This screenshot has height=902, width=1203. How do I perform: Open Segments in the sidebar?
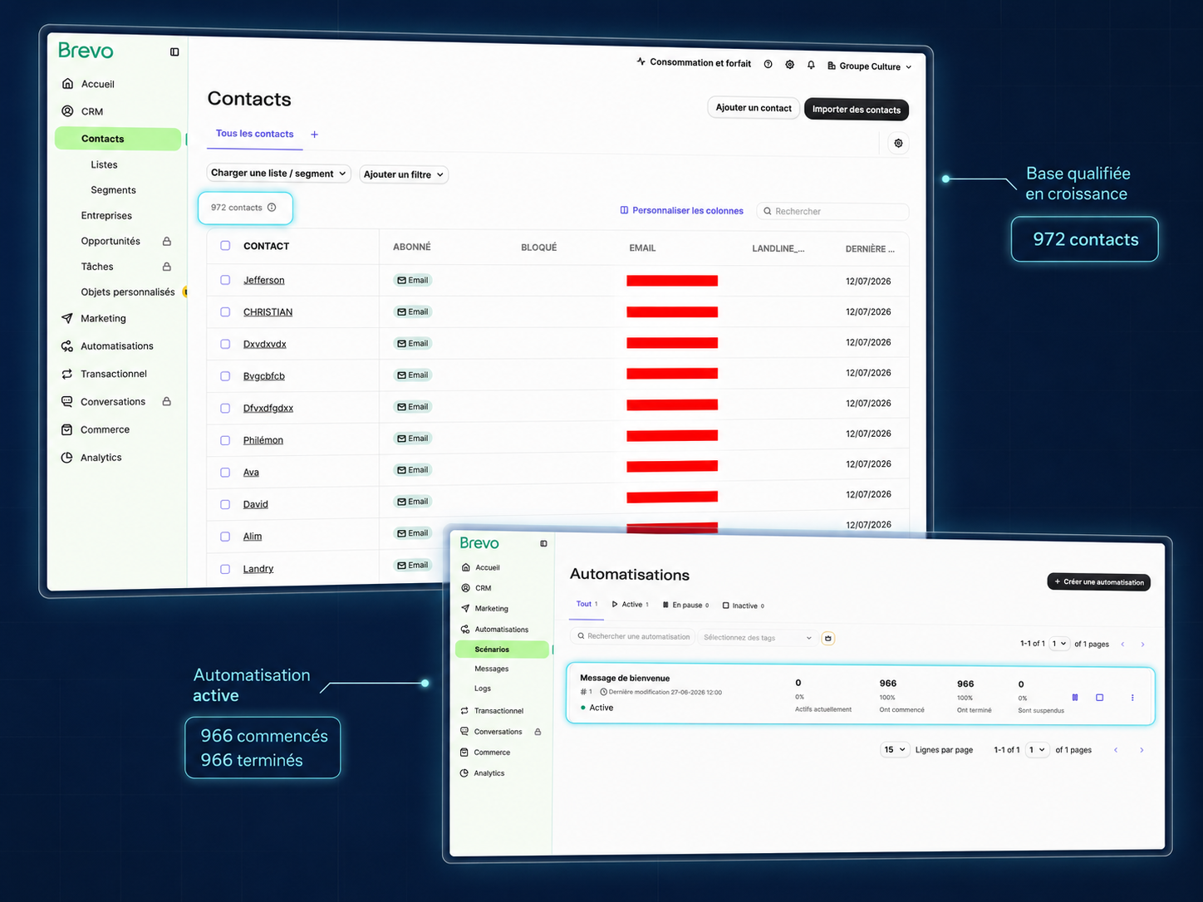pos(114,190)
